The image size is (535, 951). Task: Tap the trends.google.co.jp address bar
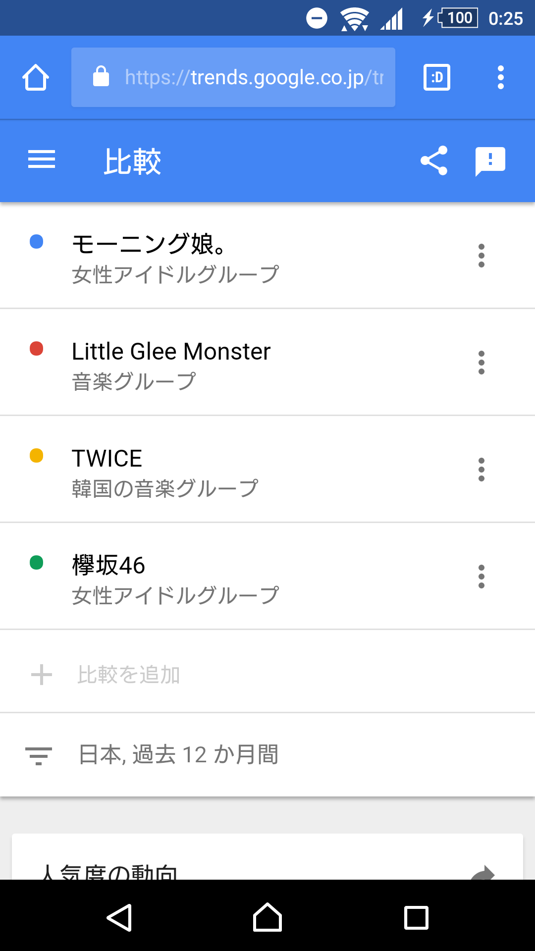click(233, 77)
